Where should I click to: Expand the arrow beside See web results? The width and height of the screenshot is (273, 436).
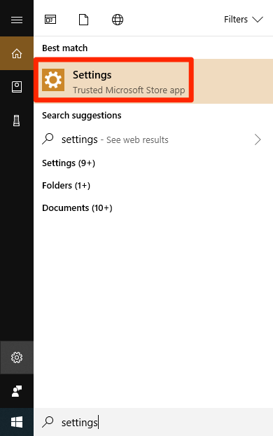(258, 139)
